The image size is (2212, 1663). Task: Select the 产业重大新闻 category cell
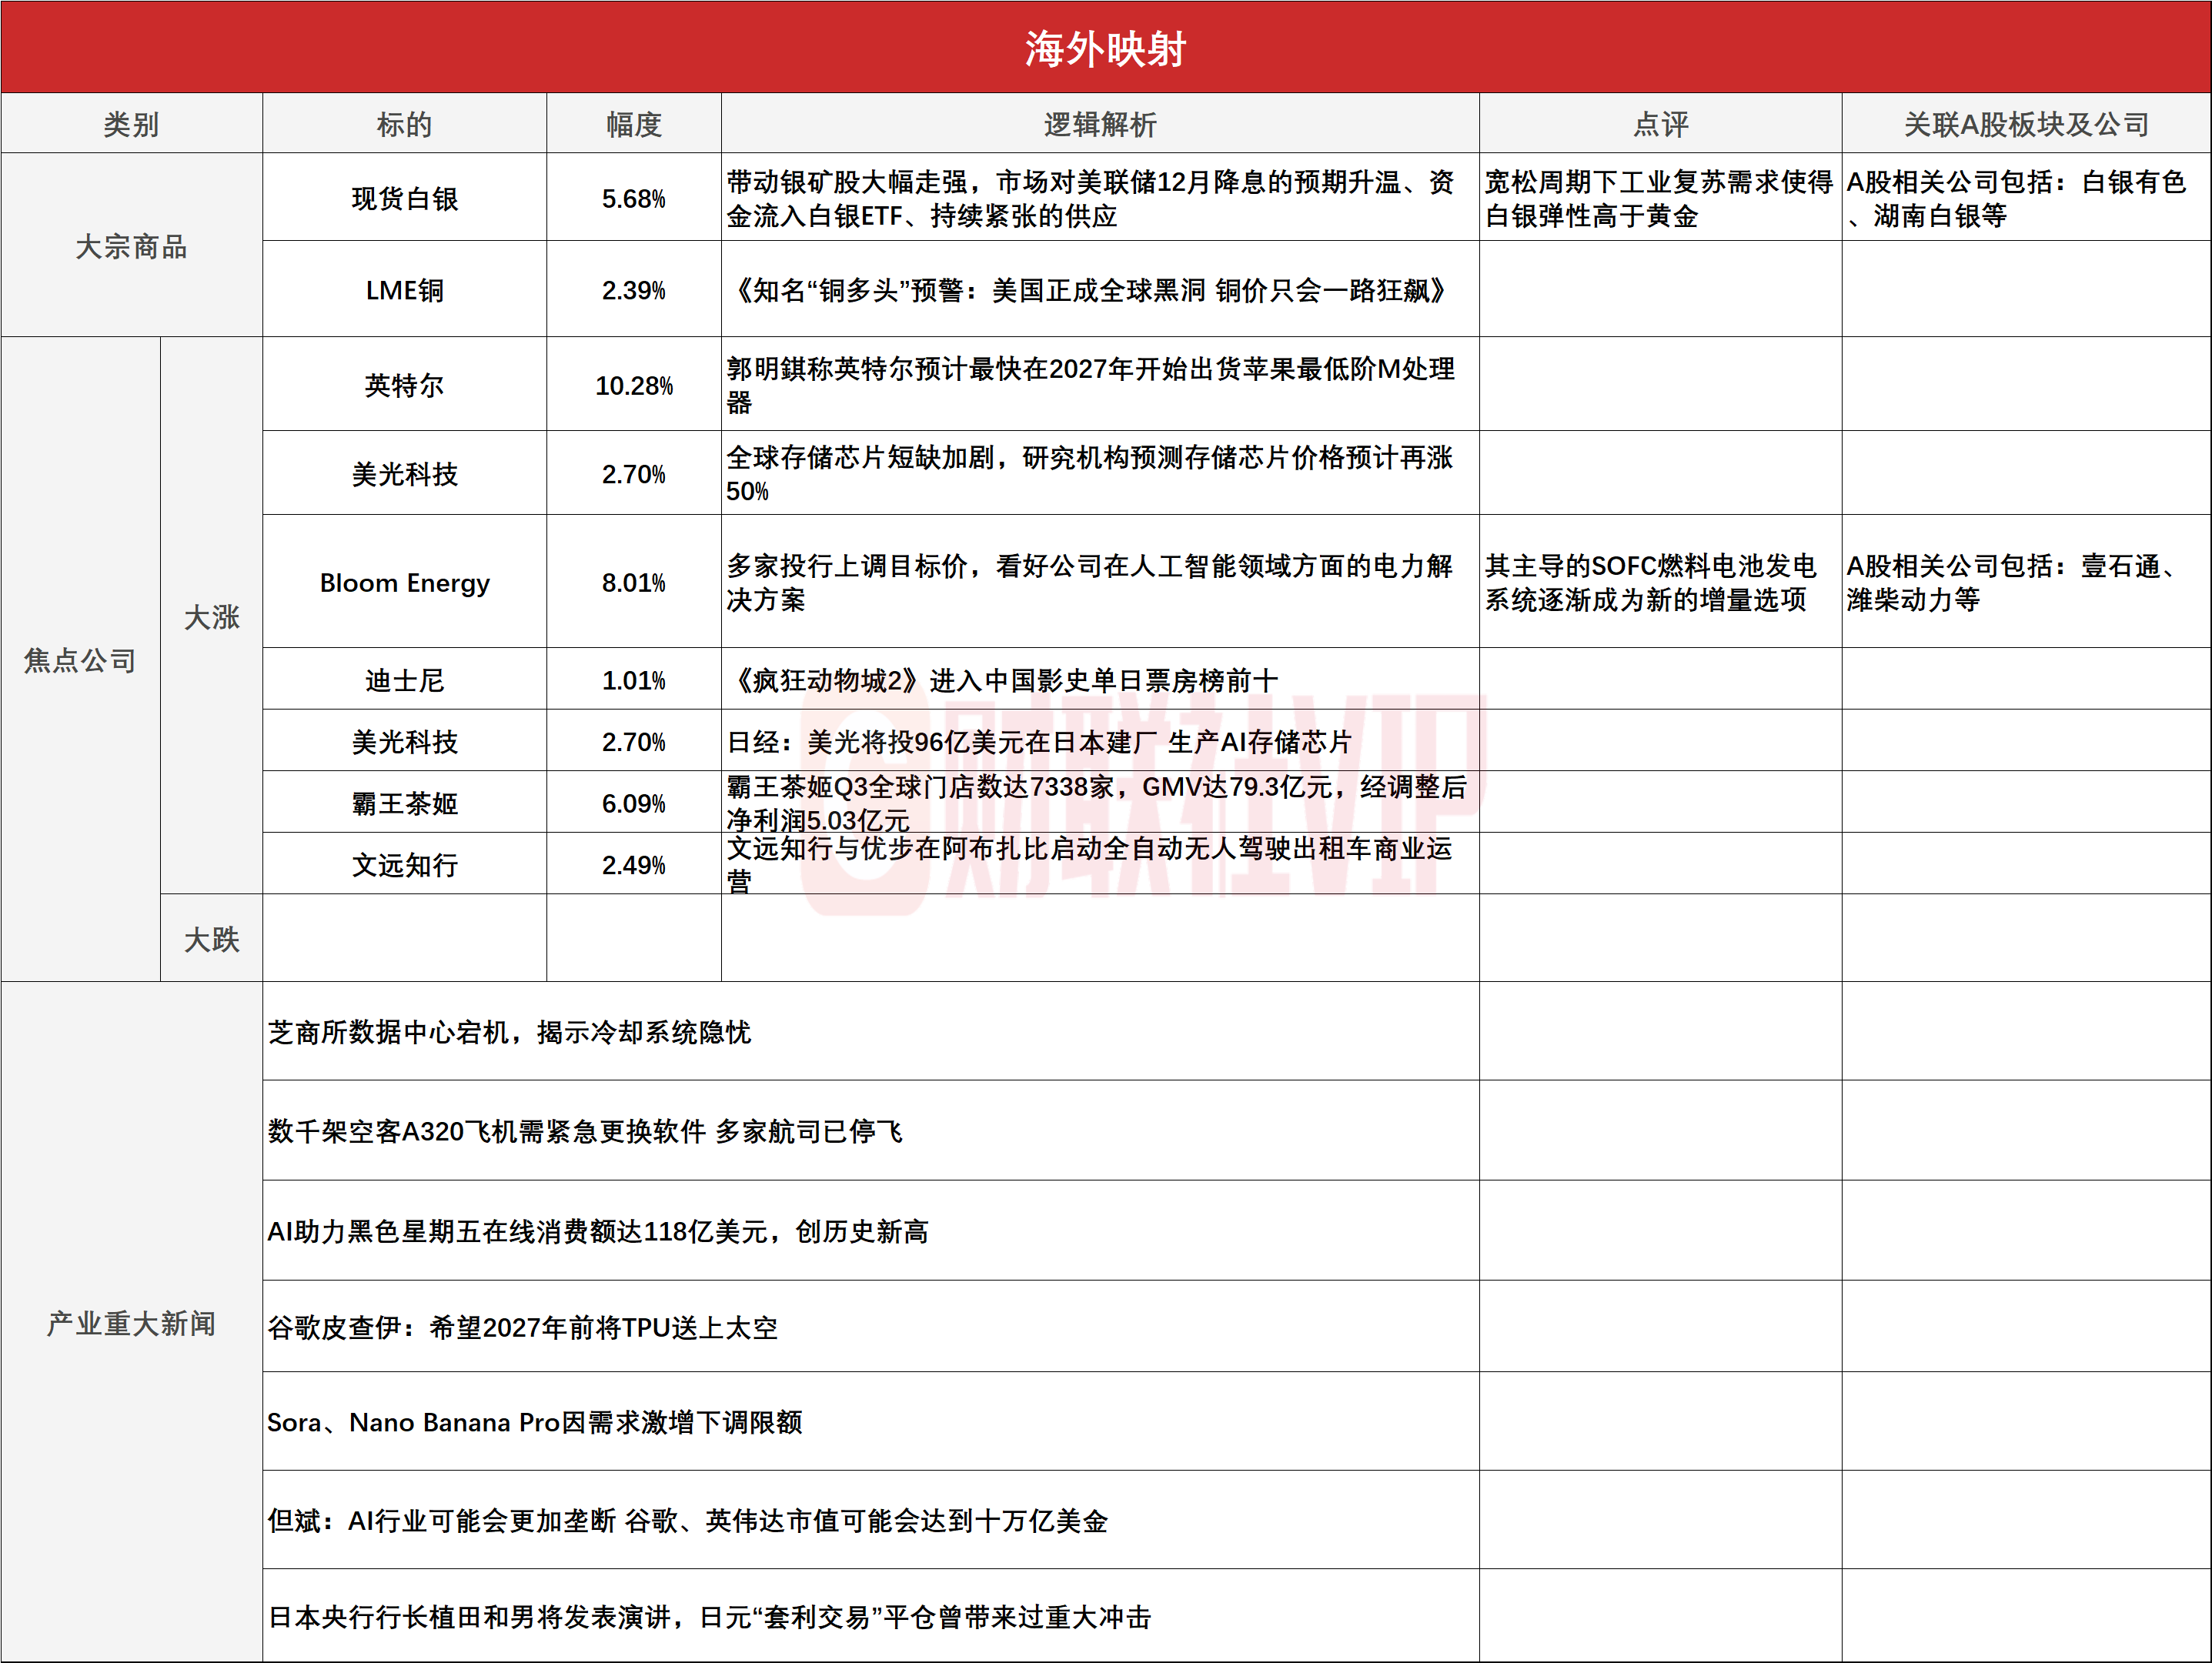(x=131, y=1323)
